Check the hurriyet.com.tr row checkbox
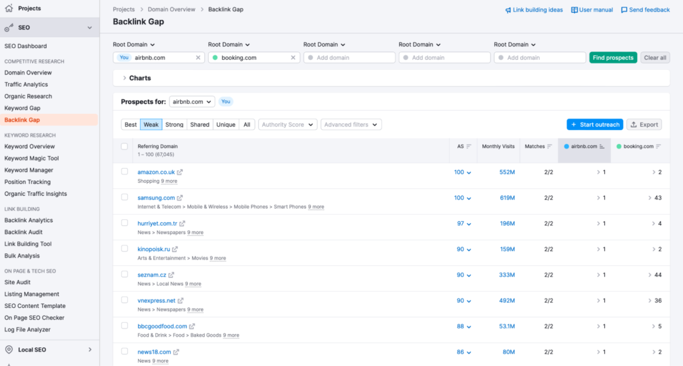The image size is (683, 366). click(125, 223)
